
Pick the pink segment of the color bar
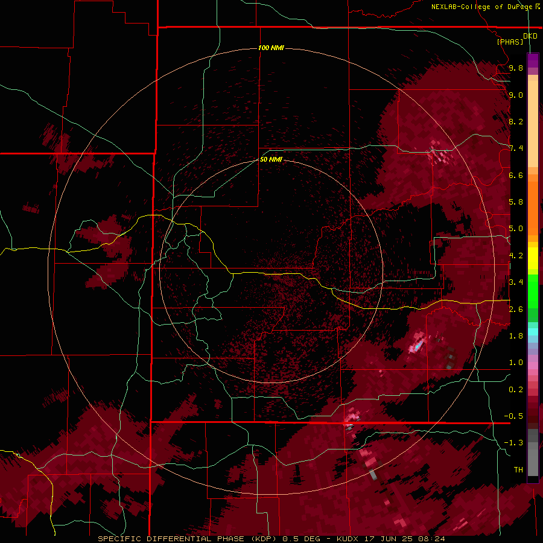point(533,366)
